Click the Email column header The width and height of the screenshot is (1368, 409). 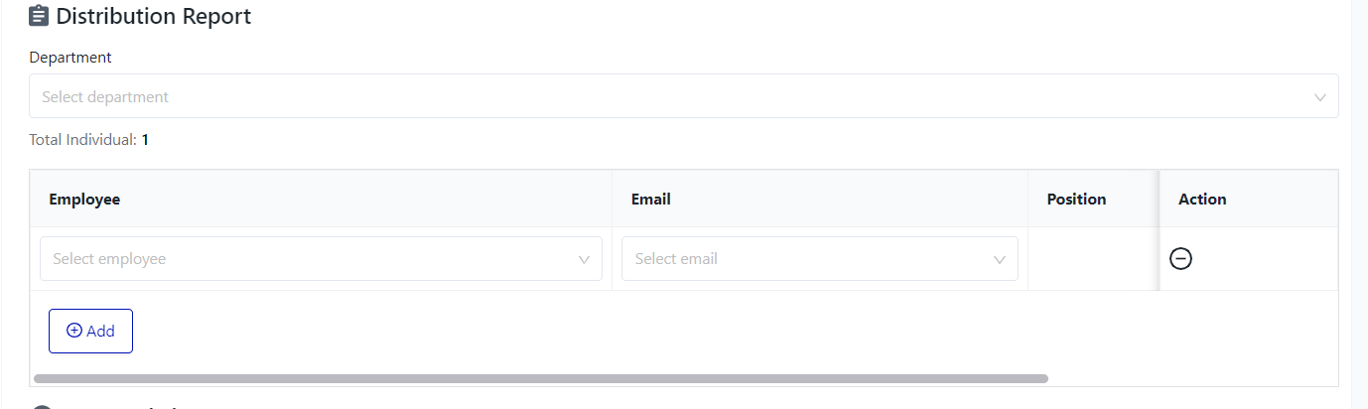[x=651, y=200]
